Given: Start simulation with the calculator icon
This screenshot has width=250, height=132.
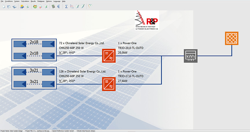Looking at the screenshot, I should click(x=54, y=6).
